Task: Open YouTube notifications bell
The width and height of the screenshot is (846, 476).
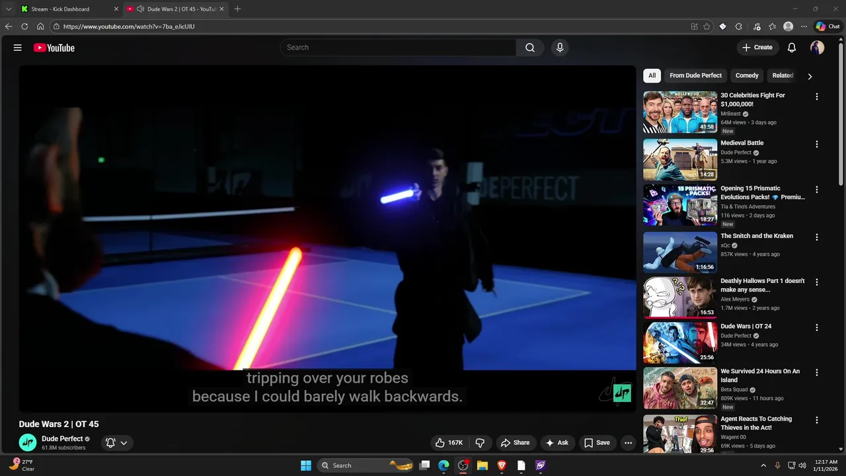Action: click(x=792, y=48)
